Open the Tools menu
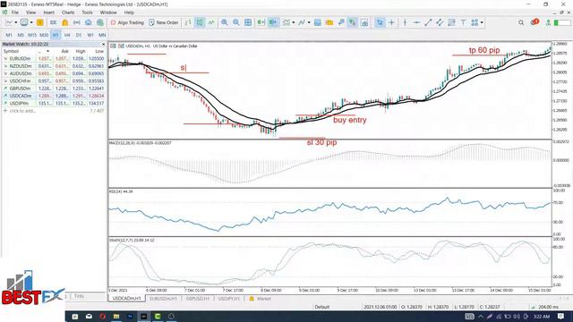The width and height of the screenshot is (573, 322). tap(87, 13)
